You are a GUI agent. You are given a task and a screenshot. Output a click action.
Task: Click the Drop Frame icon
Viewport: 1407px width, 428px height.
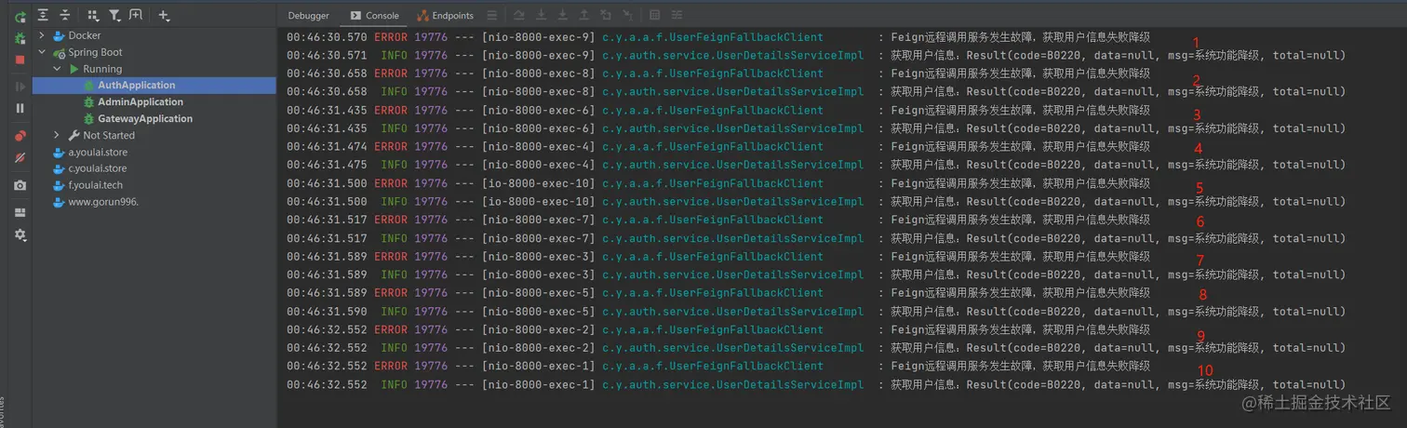coord(606,16)
